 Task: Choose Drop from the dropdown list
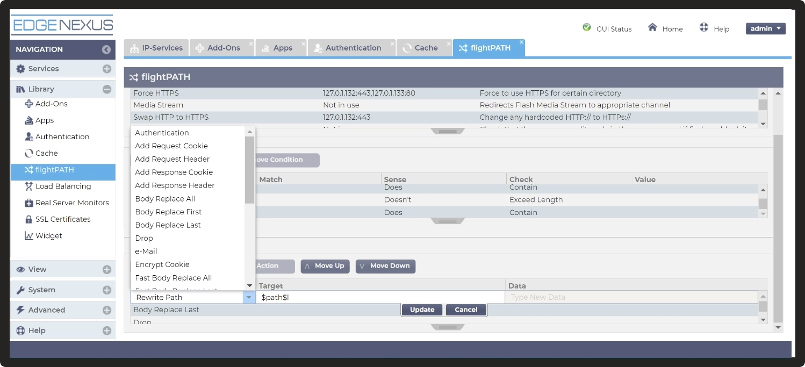point(188,238)
